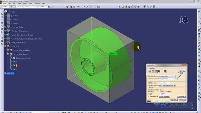Confirm Measure Item dialog with OK

(x=174, y=100)
